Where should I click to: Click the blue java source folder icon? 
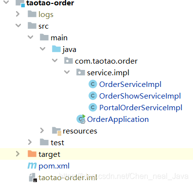pos(56,49)
